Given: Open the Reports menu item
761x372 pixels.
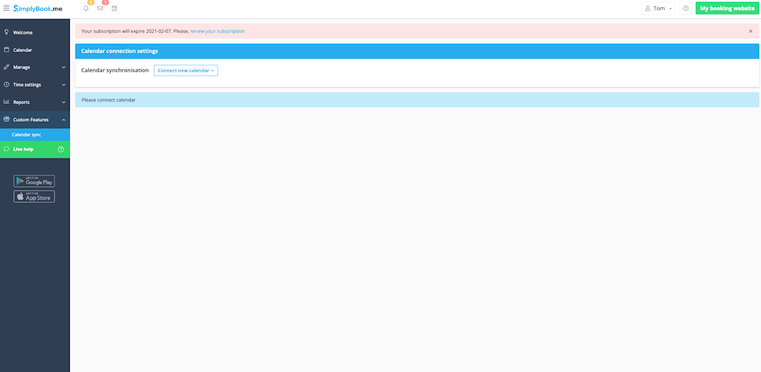Looking at the screenshot, I should coord(22,101).
